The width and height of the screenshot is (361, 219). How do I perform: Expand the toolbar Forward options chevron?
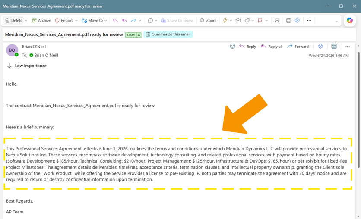pyautogui.click(x=140, y=20)
